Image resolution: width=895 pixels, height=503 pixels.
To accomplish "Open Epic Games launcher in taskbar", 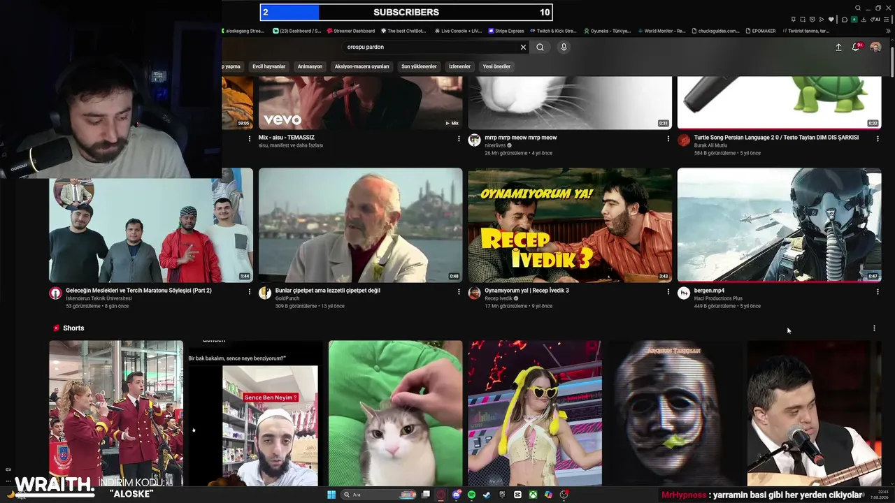I will tap(502, 495).
